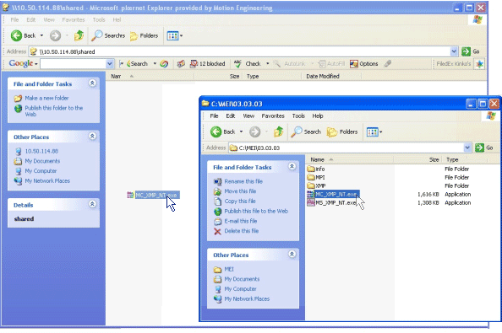Click Forward arrow in C:\MEI\03.03.03 window
This screenshot has height=333, width=502.
pyautogui.click(x=255, y=132)
